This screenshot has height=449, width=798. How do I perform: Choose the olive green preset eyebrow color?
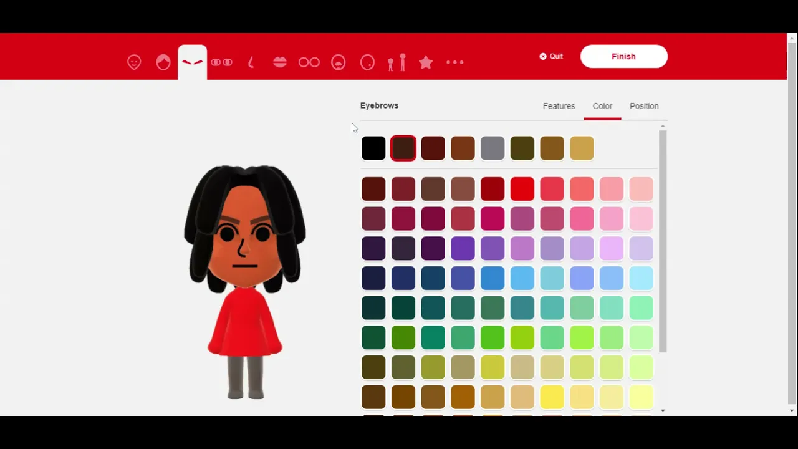pyautogui.click(x=522, y=148)
